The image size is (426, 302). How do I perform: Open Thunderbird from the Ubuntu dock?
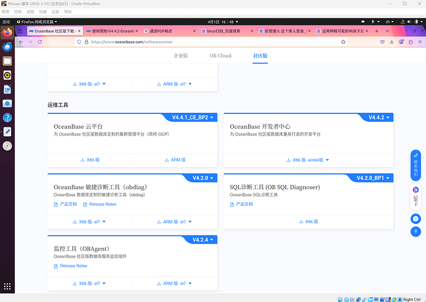pyautogui.click(x=7, y=46)
